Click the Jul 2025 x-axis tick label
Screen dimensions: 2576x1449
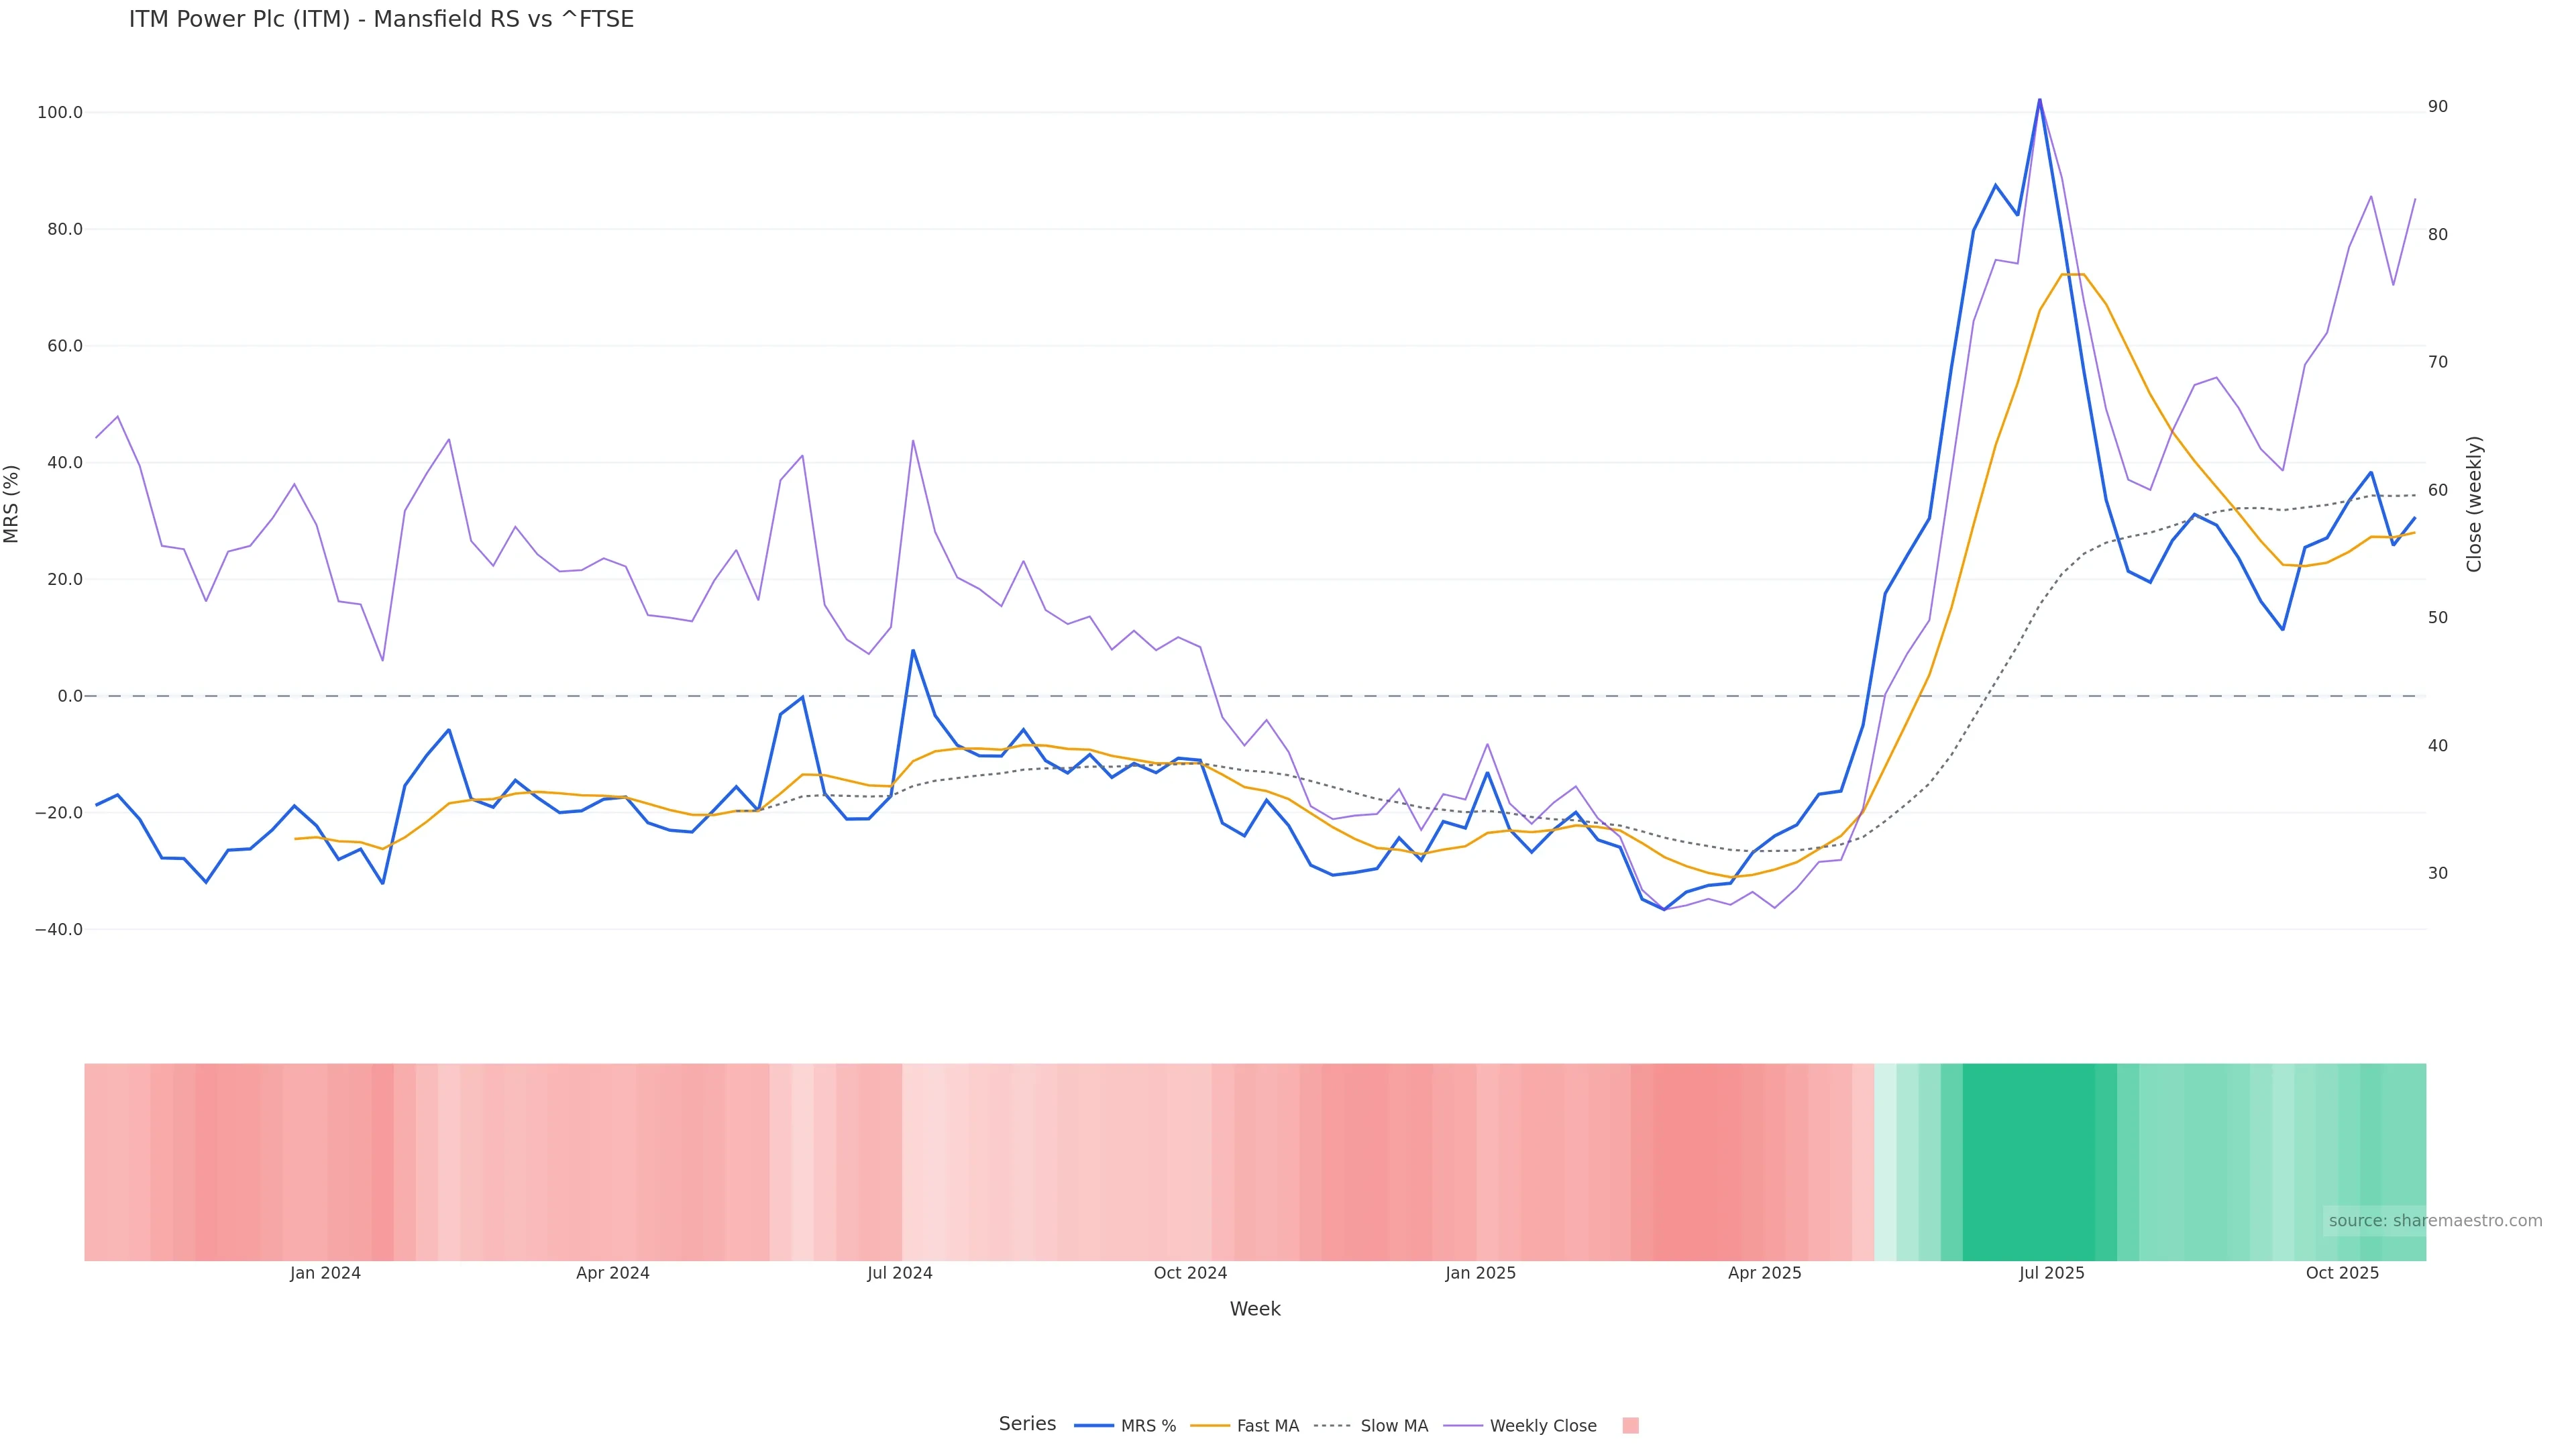click(2051, 1273)
